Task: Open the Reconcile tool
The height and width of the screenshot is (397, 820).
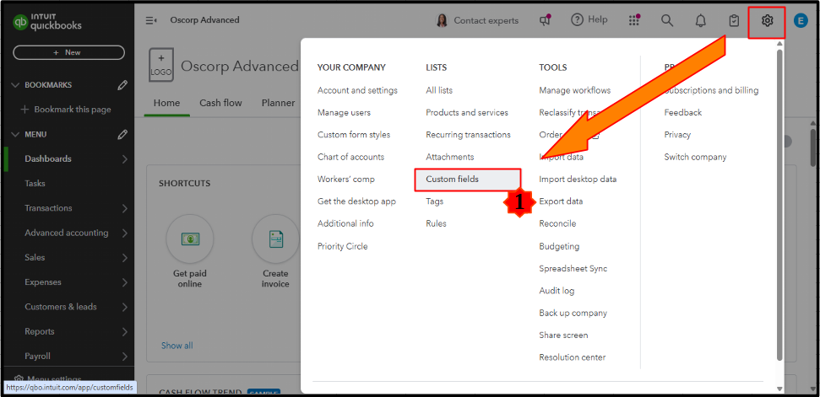Action: pos(557,223)
